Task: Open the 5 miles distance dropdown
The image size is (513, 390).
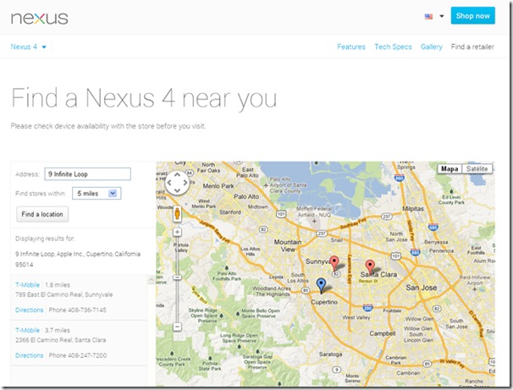Action: pyautogui.click(x=97, y=193)
